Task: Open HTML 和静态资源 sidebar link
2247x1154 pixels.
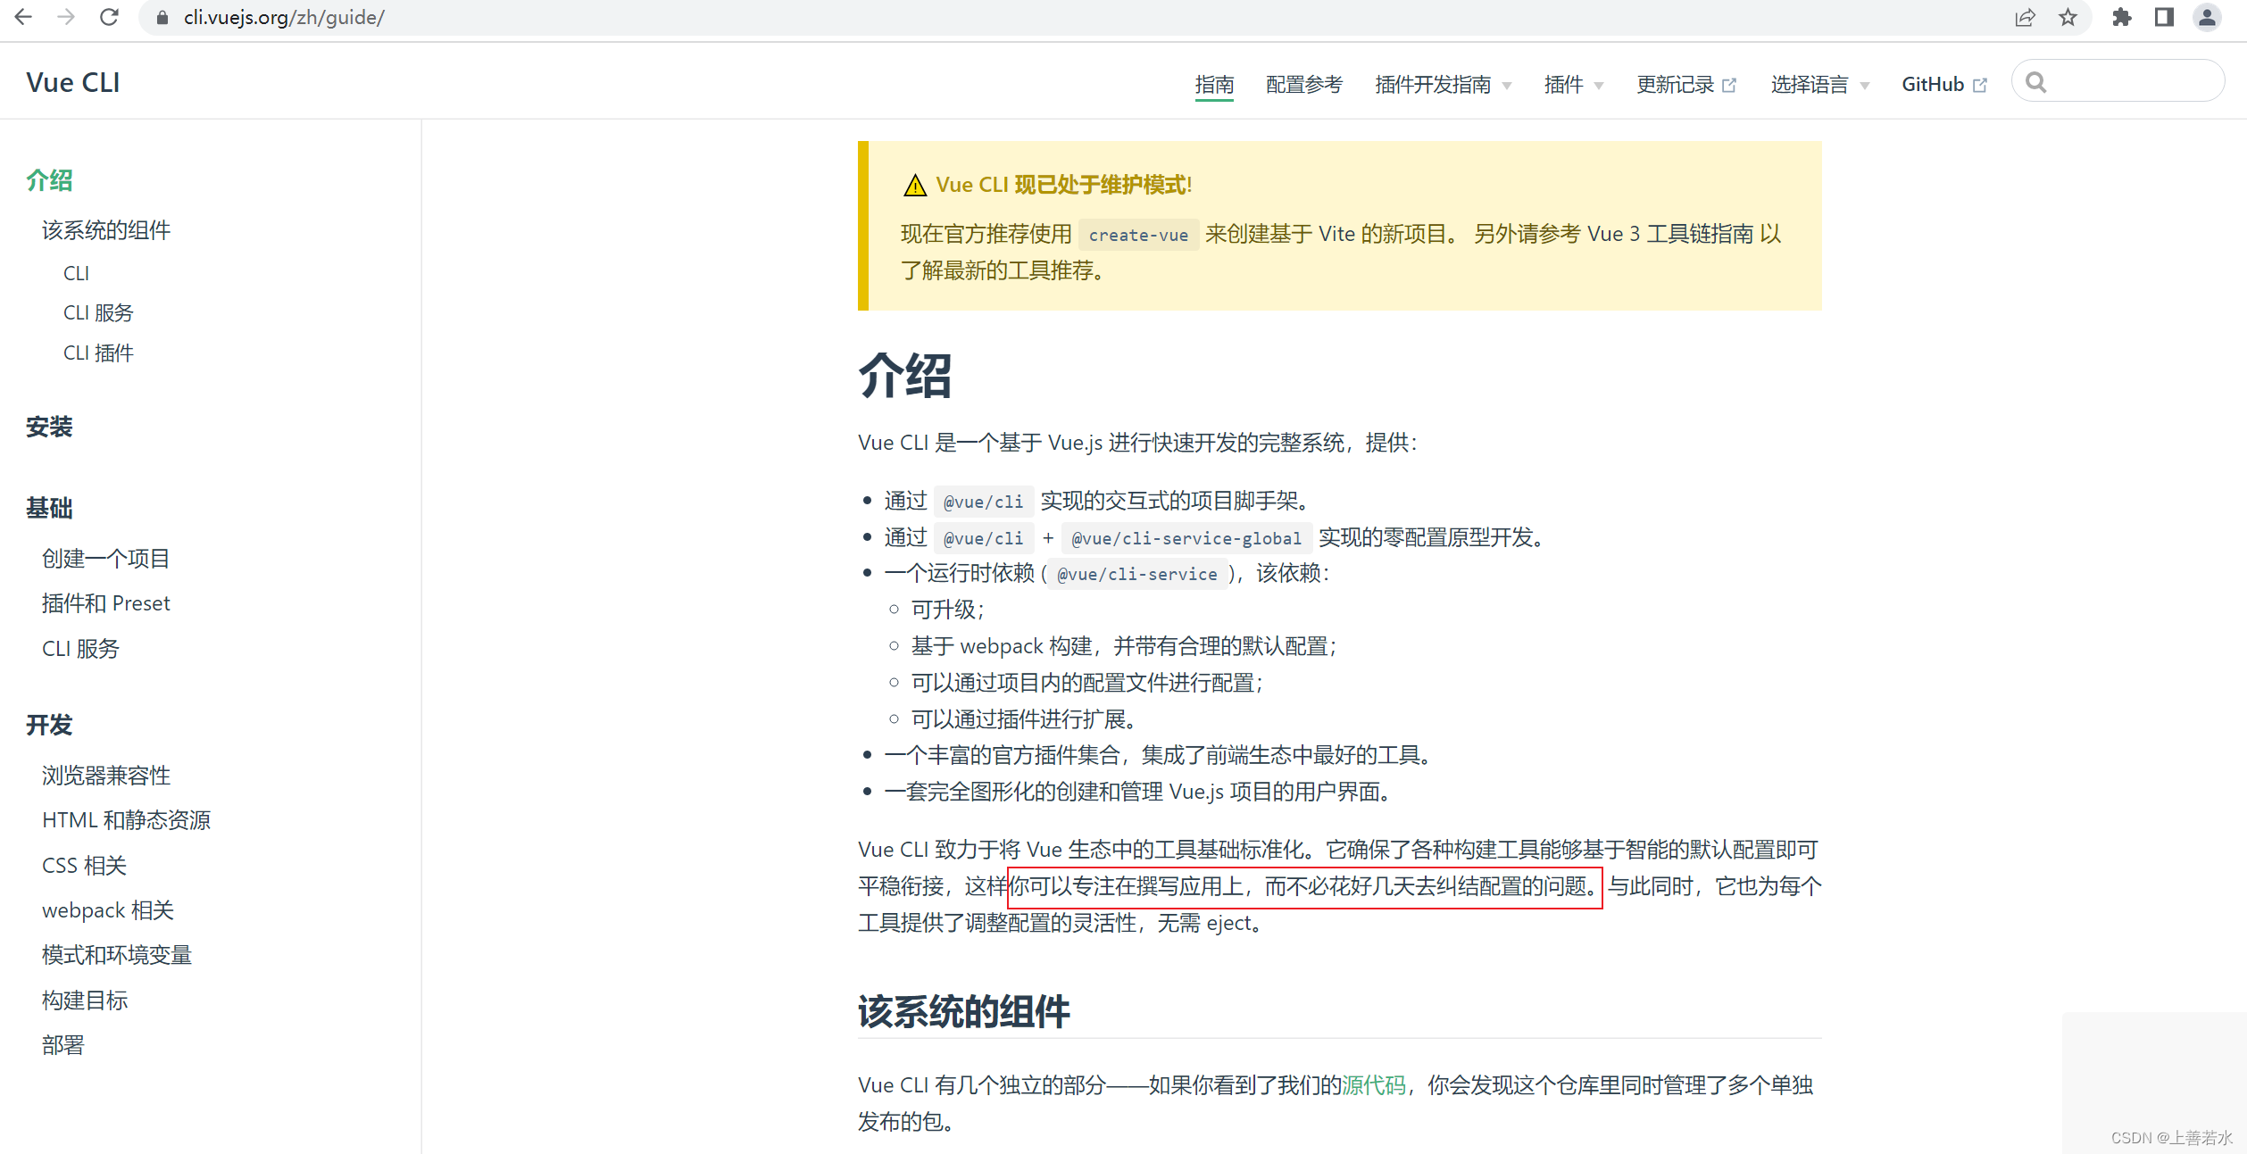Action: tap(126, 820)
